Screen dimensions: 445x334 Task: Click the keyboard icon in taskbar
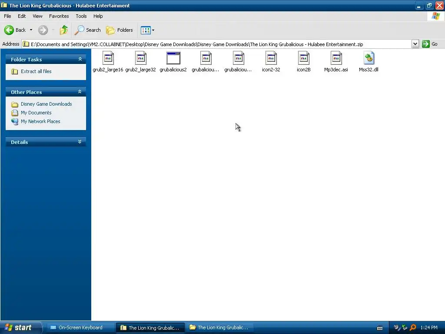[x=380, y=328]
